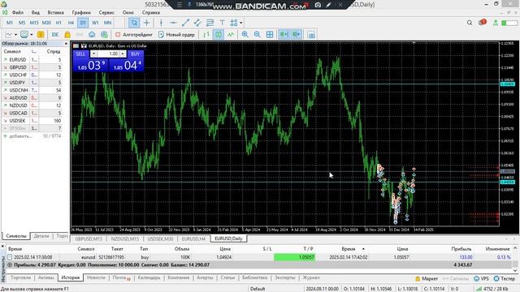
Task: Activate the standard arrow cursor tool
Action: (134, 23)
